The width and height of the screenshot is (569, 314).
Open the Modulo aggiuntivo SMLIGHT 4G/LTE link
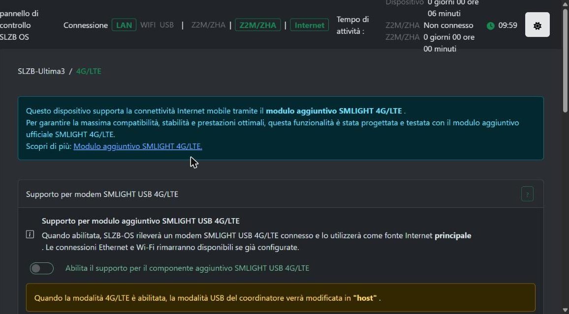pyautogui.click(x=138, y=146)
